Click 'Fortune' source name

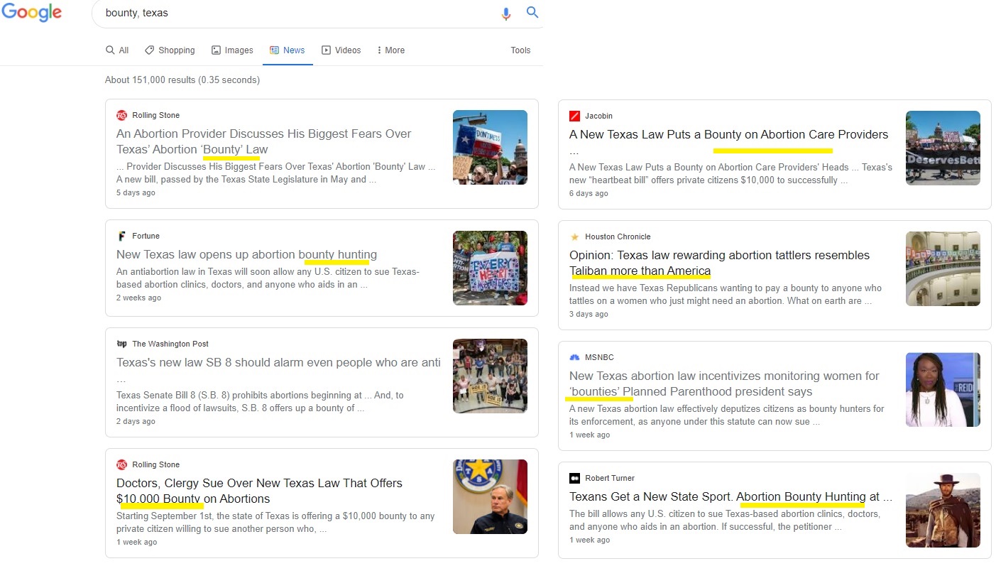tap(146, 236)
